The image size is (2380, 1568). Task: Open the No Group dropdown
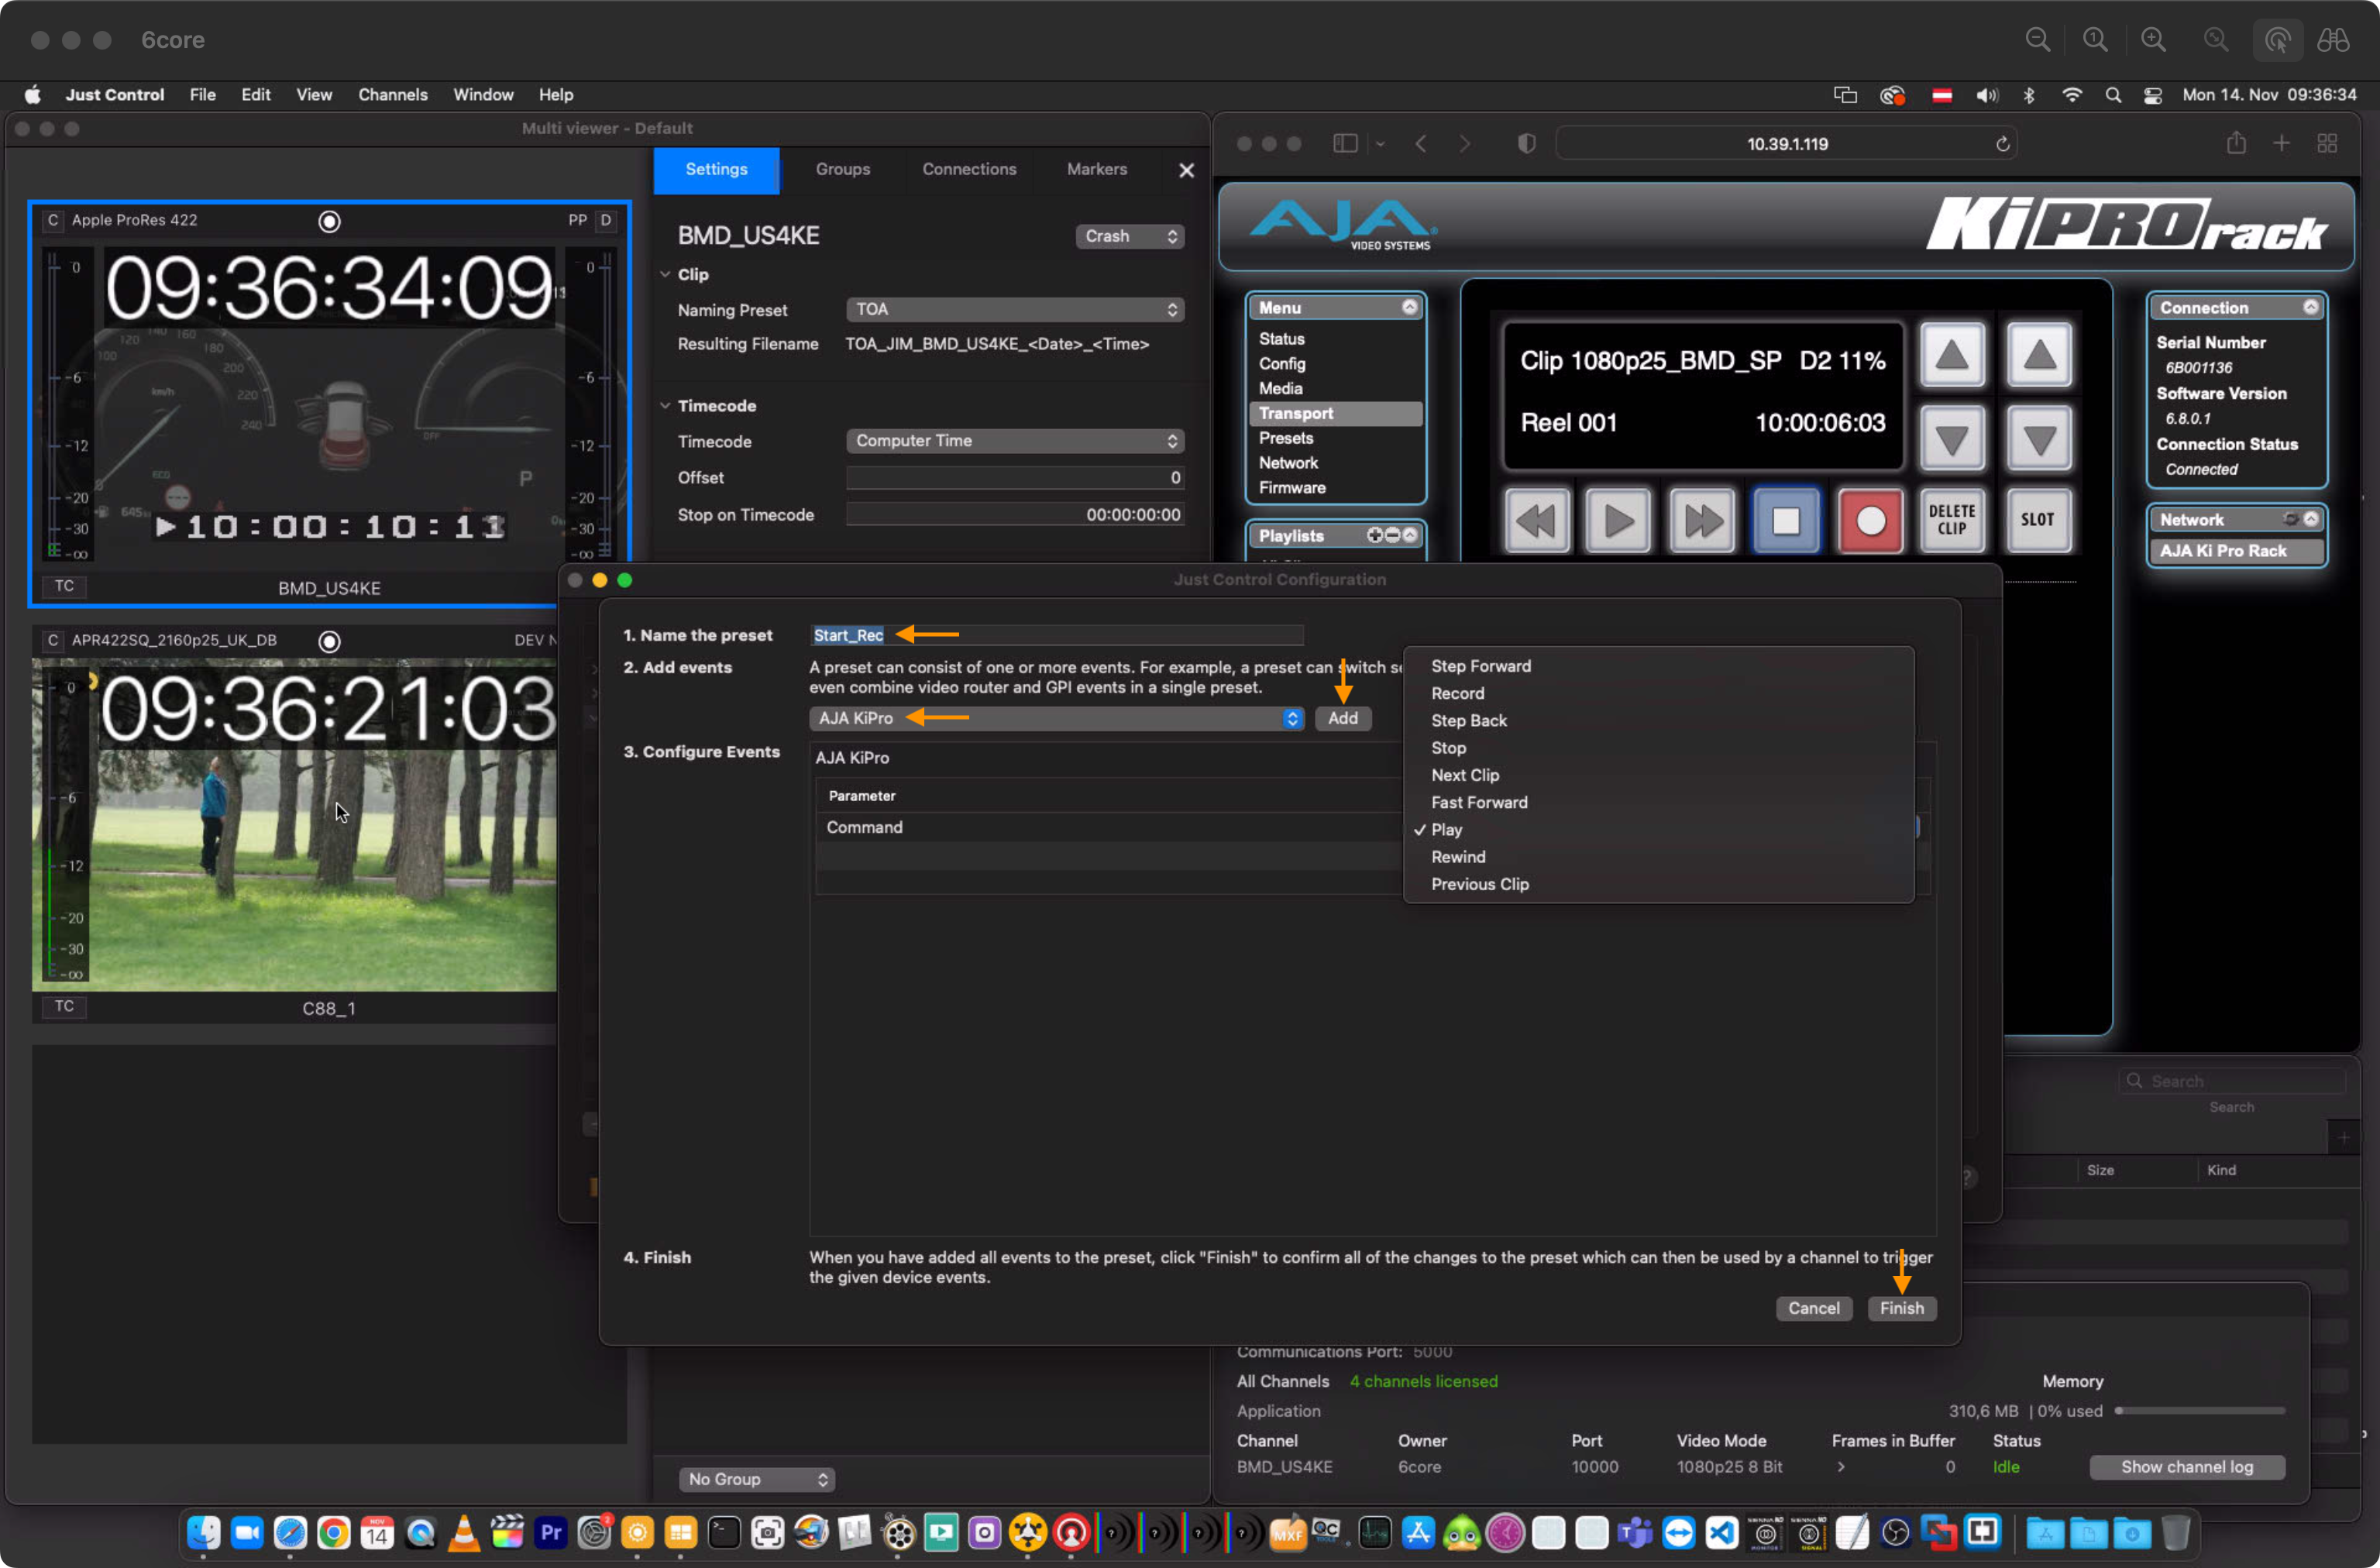(x=757, y=1479)
